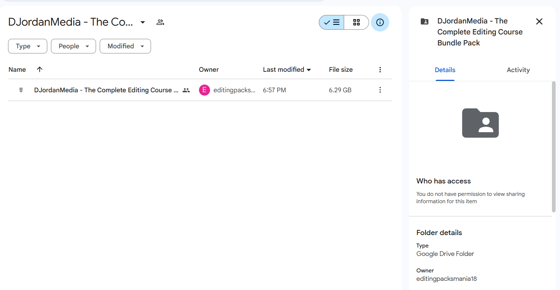Image resolution: width=560 pixels, height=290 pixels.
Task: Click the panel title DJordanMedia Complete Editing Course
Action: click(x=480, y=32)
